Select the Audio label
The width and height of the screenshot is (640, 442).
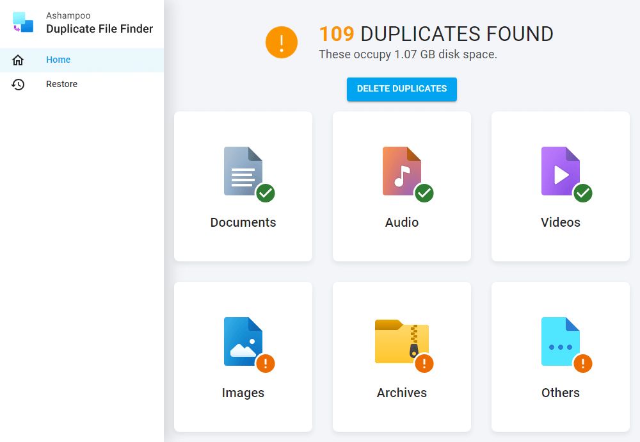(x=402, y=222)
